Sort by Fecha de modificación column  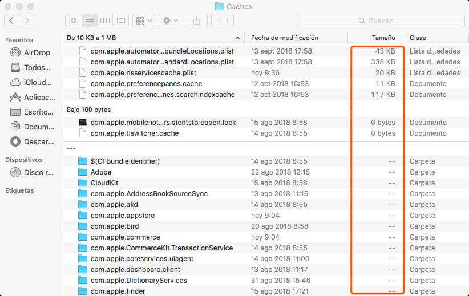tap(285, 38)
